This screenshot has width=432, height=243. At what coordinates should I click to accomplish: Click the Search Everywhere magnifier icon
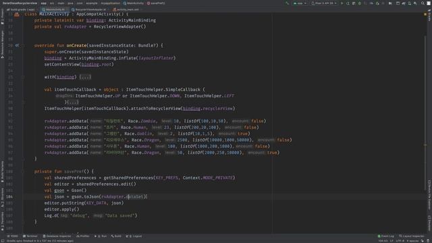point(423,3)
